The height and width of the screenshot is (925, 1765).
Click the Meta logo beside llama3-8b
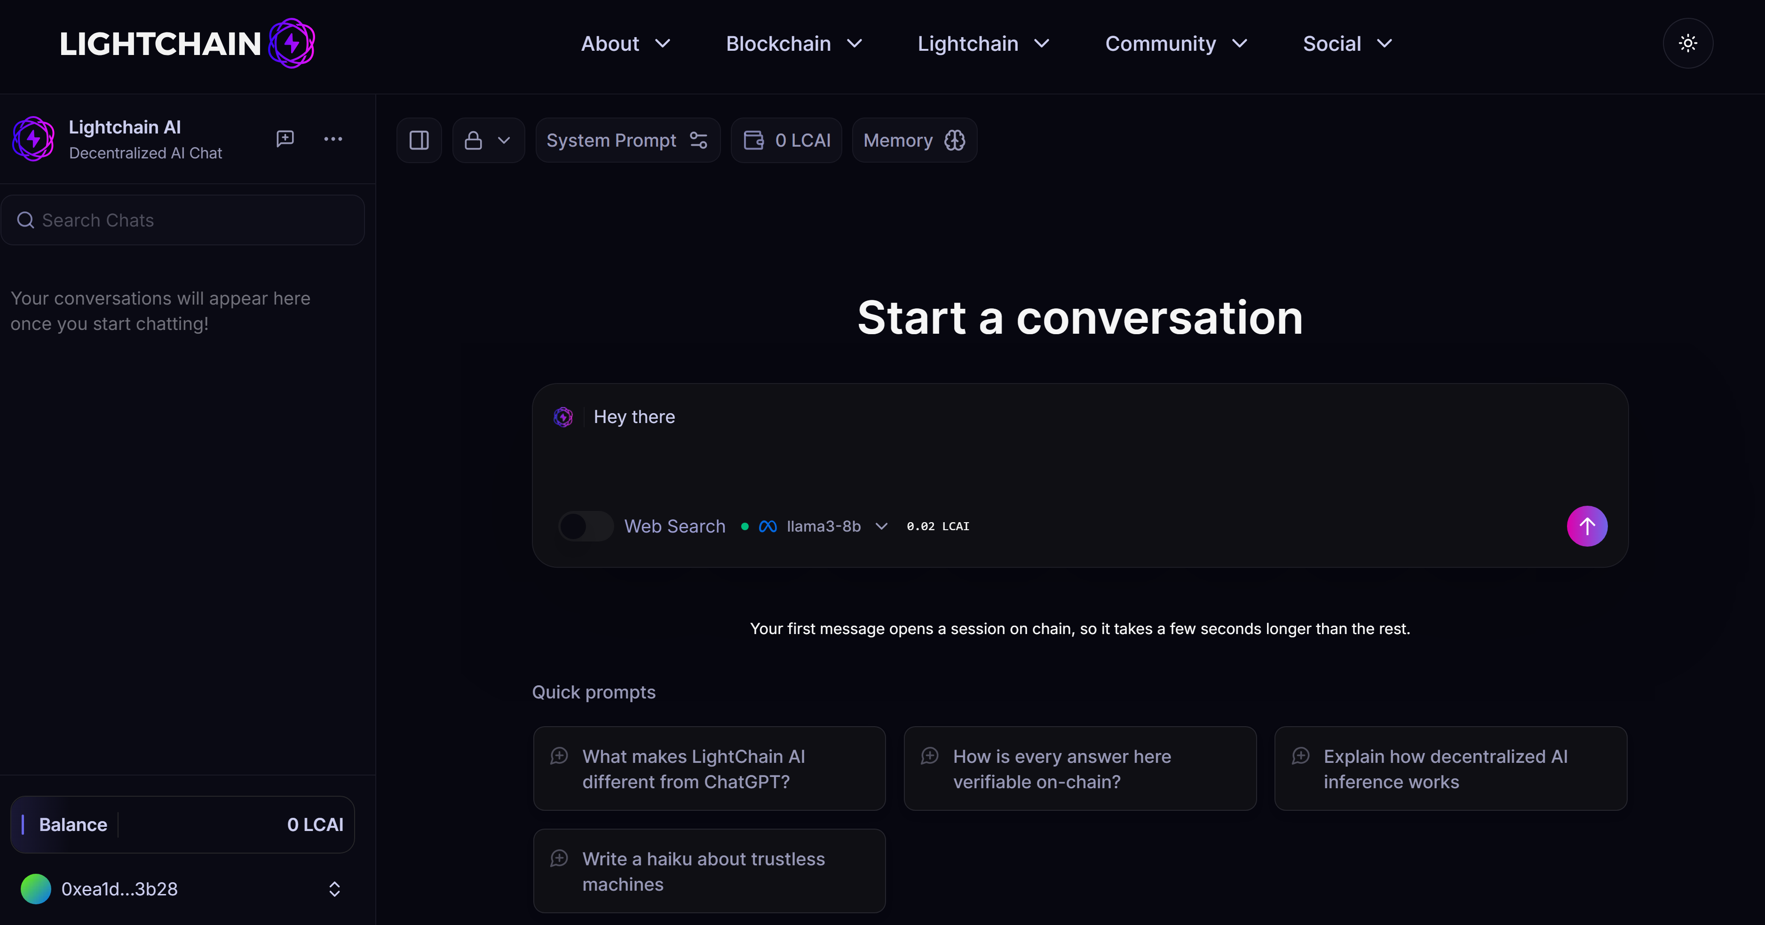pyautogui.click(x=768, y=526)
